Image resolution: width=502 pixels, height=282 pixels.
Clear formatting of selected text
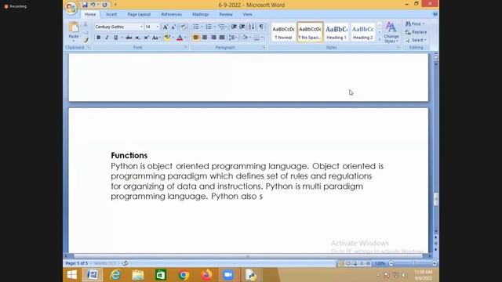click(x=183, y=27)
